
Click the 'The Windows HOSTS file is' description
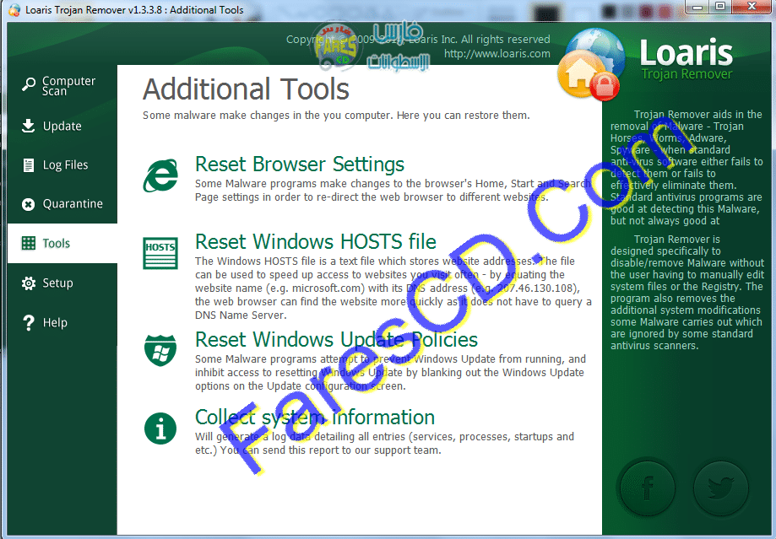(x=393, y=288)
